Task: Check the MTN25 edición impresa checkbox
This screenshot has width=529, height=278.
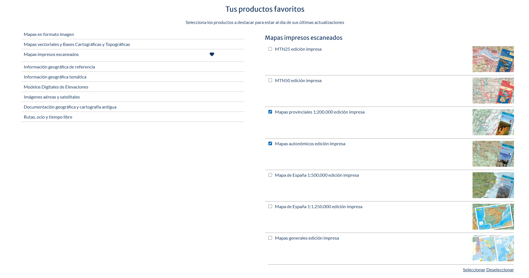Action: pyautogui.click(x=270, y=49)
